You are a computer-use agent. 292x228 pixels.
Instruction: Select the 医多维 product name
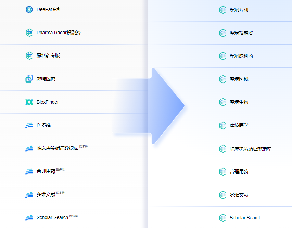point(43,125)
